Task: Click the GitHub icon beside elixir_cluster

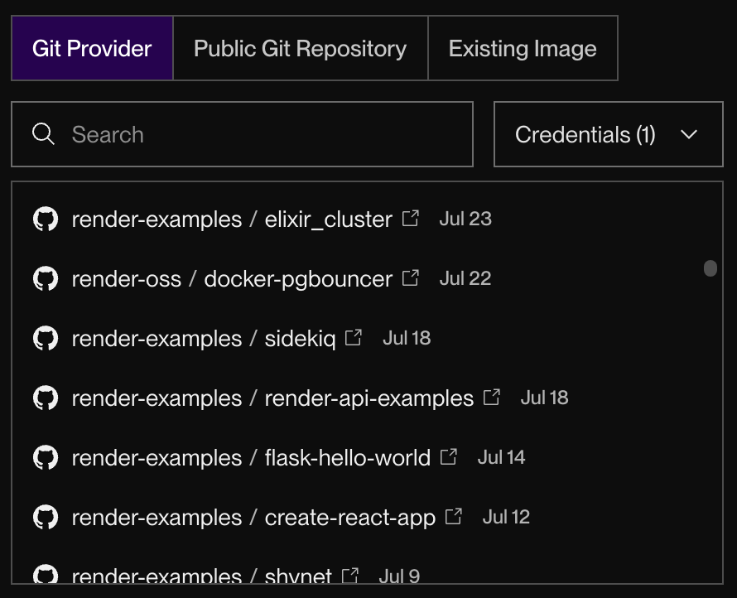Action: [x=45, y=219]
